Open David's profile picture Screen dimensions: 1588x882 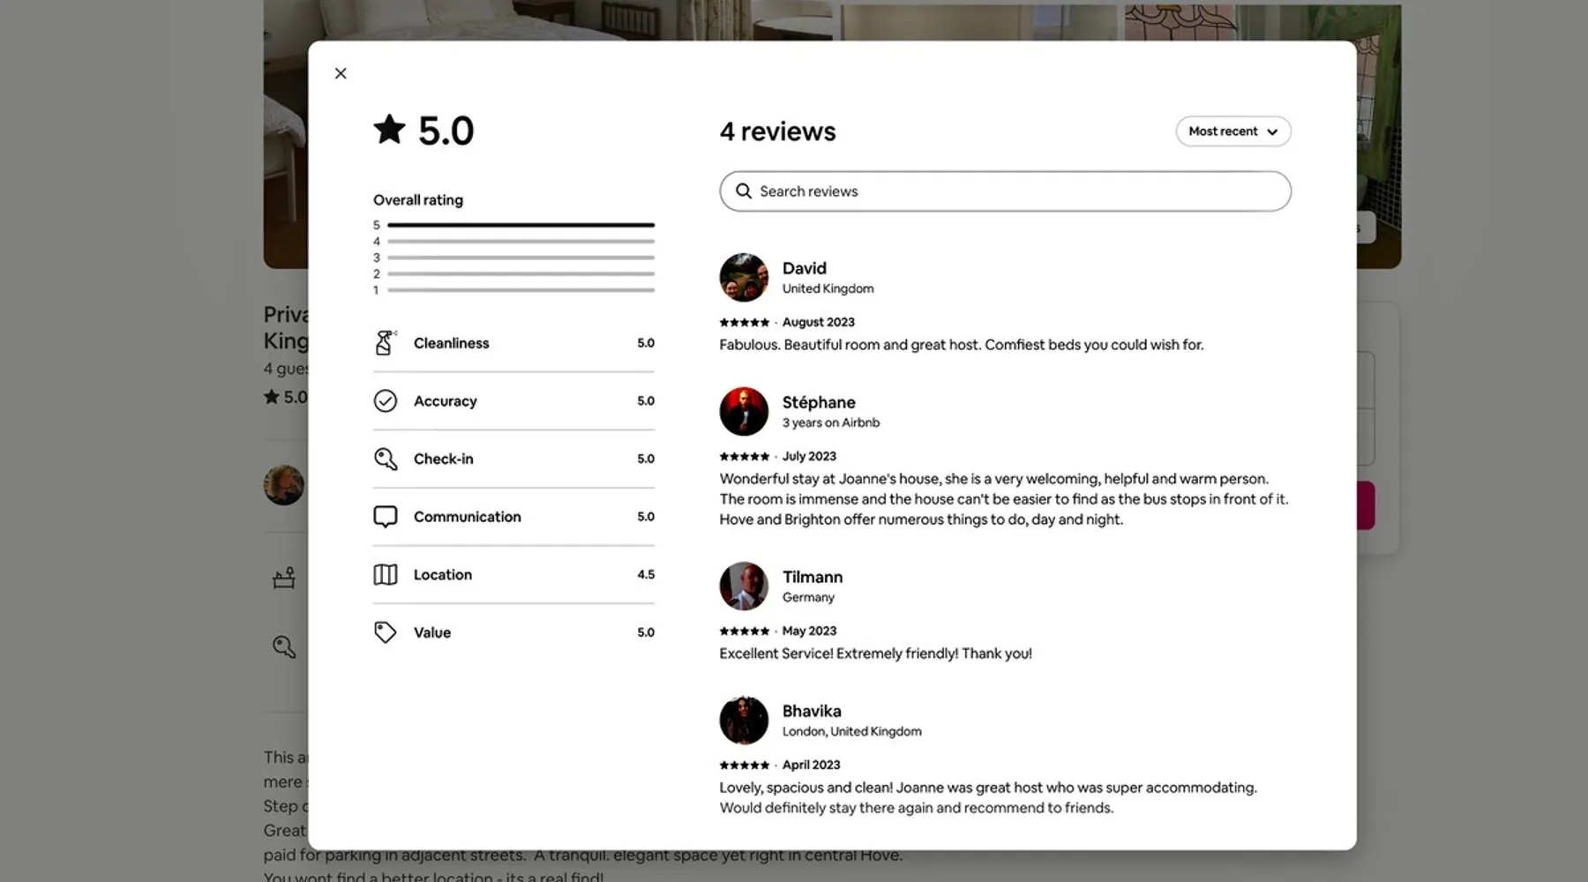coord(744,277)
